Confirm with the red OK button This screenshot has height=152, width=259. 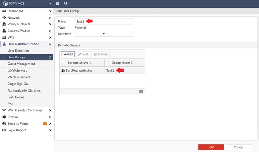[x=211, y=147]
